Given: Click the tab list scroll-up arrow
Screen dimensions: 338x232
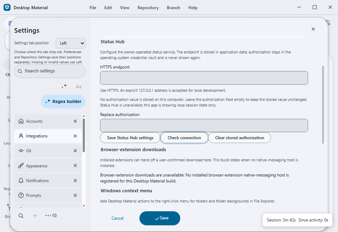Looking at the screenshot, I should click(84, 116).
